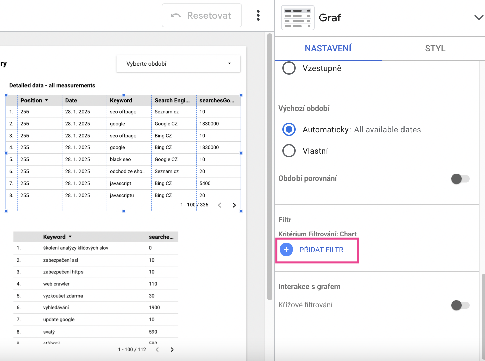
Task: Switch to the STYL tab
Action: [x=435, y=48]
